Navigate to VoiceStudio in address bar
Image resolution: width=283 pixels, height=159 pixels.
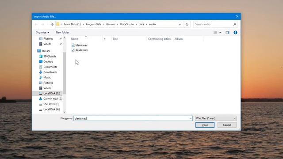[x=127, y=24]
